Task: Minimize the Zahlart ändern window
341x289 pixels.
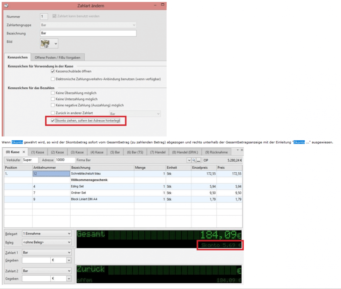Action: [x=155, y=5]
